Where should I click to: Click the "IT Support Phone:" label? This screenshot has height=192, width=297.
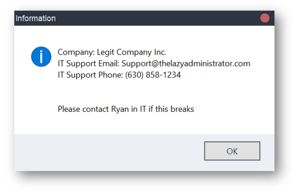pyautogui.click(x=90, y=75)
